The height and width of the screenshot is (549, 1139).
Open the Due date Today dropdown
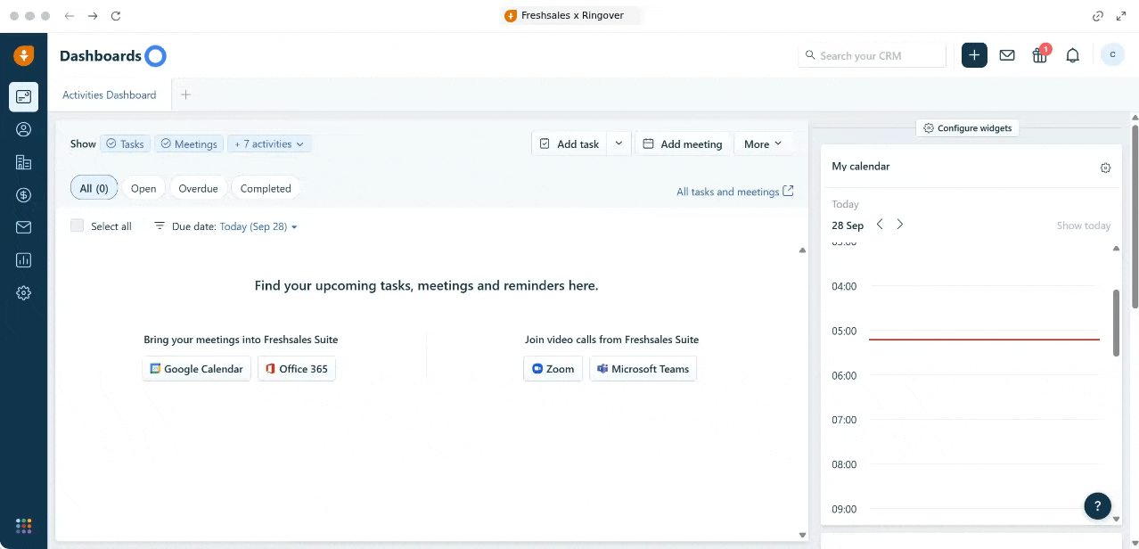[258, 226]
